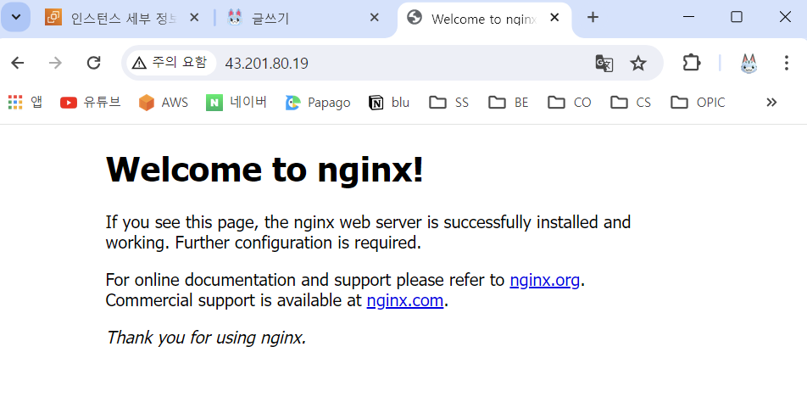Open the blu Notion bookmark
Image resolution: width=807 pixels, height=408 pixels.
click(389, 102)
